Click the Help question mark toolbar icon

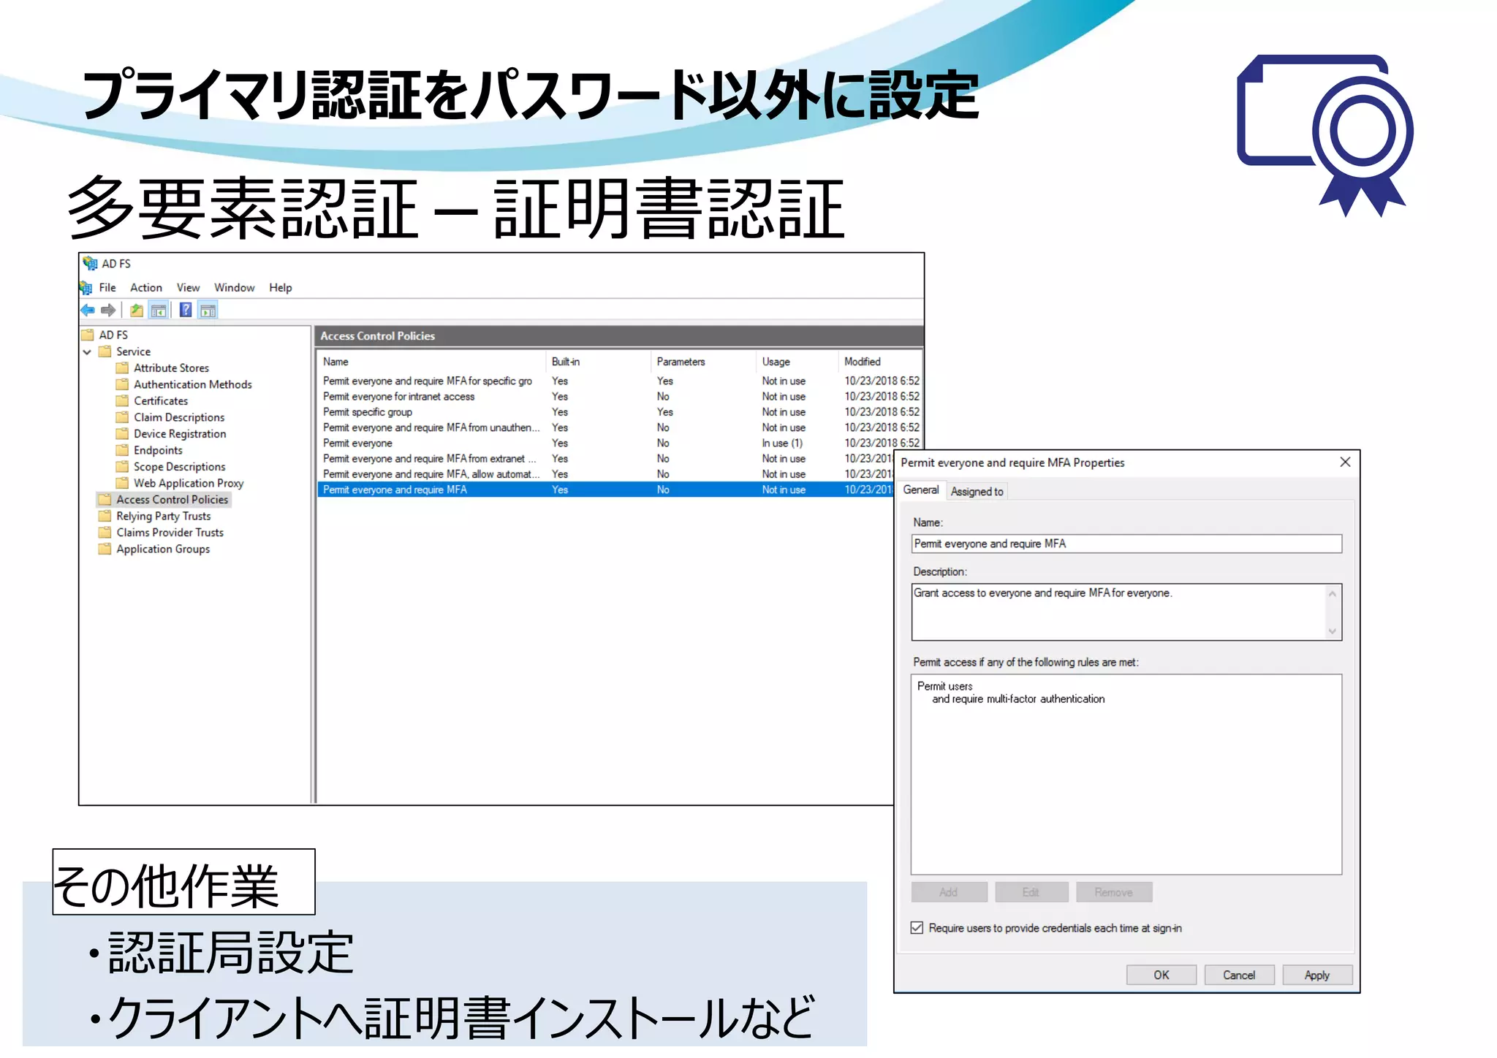click(186, 311)
